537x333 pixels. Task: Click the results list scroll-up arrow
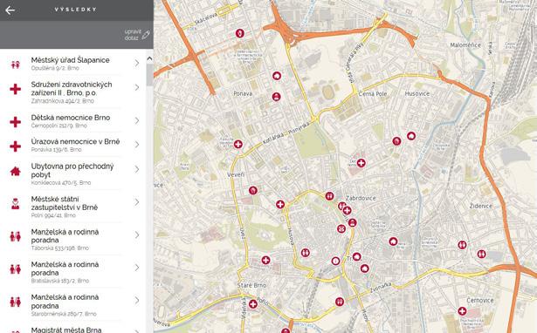[x=149, y=58]
